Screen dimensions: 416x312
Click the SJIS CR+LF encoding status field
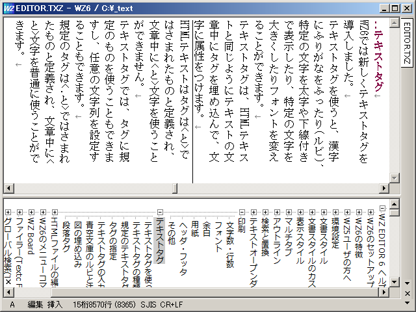[x=162, y=304]
